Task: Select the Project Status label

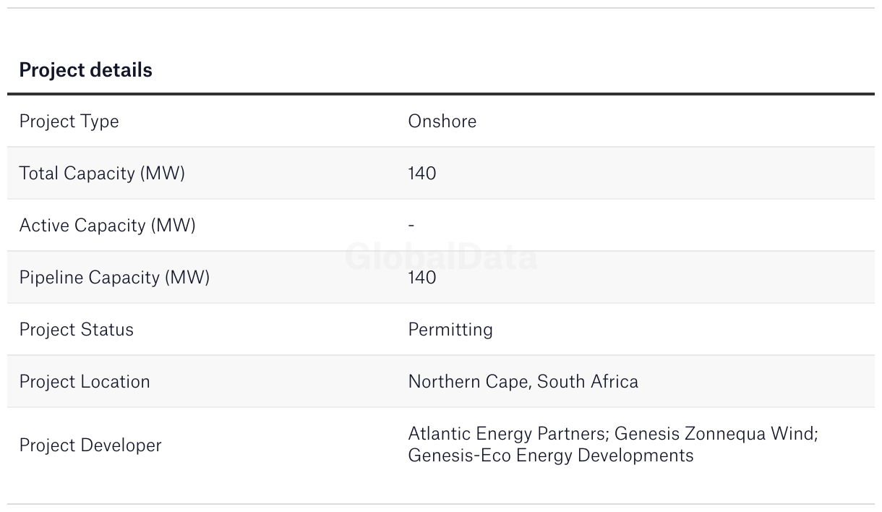Action: (76, 330)
